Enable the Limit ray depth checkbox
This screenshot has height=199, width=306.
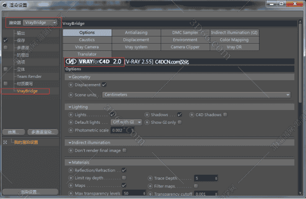124,177
